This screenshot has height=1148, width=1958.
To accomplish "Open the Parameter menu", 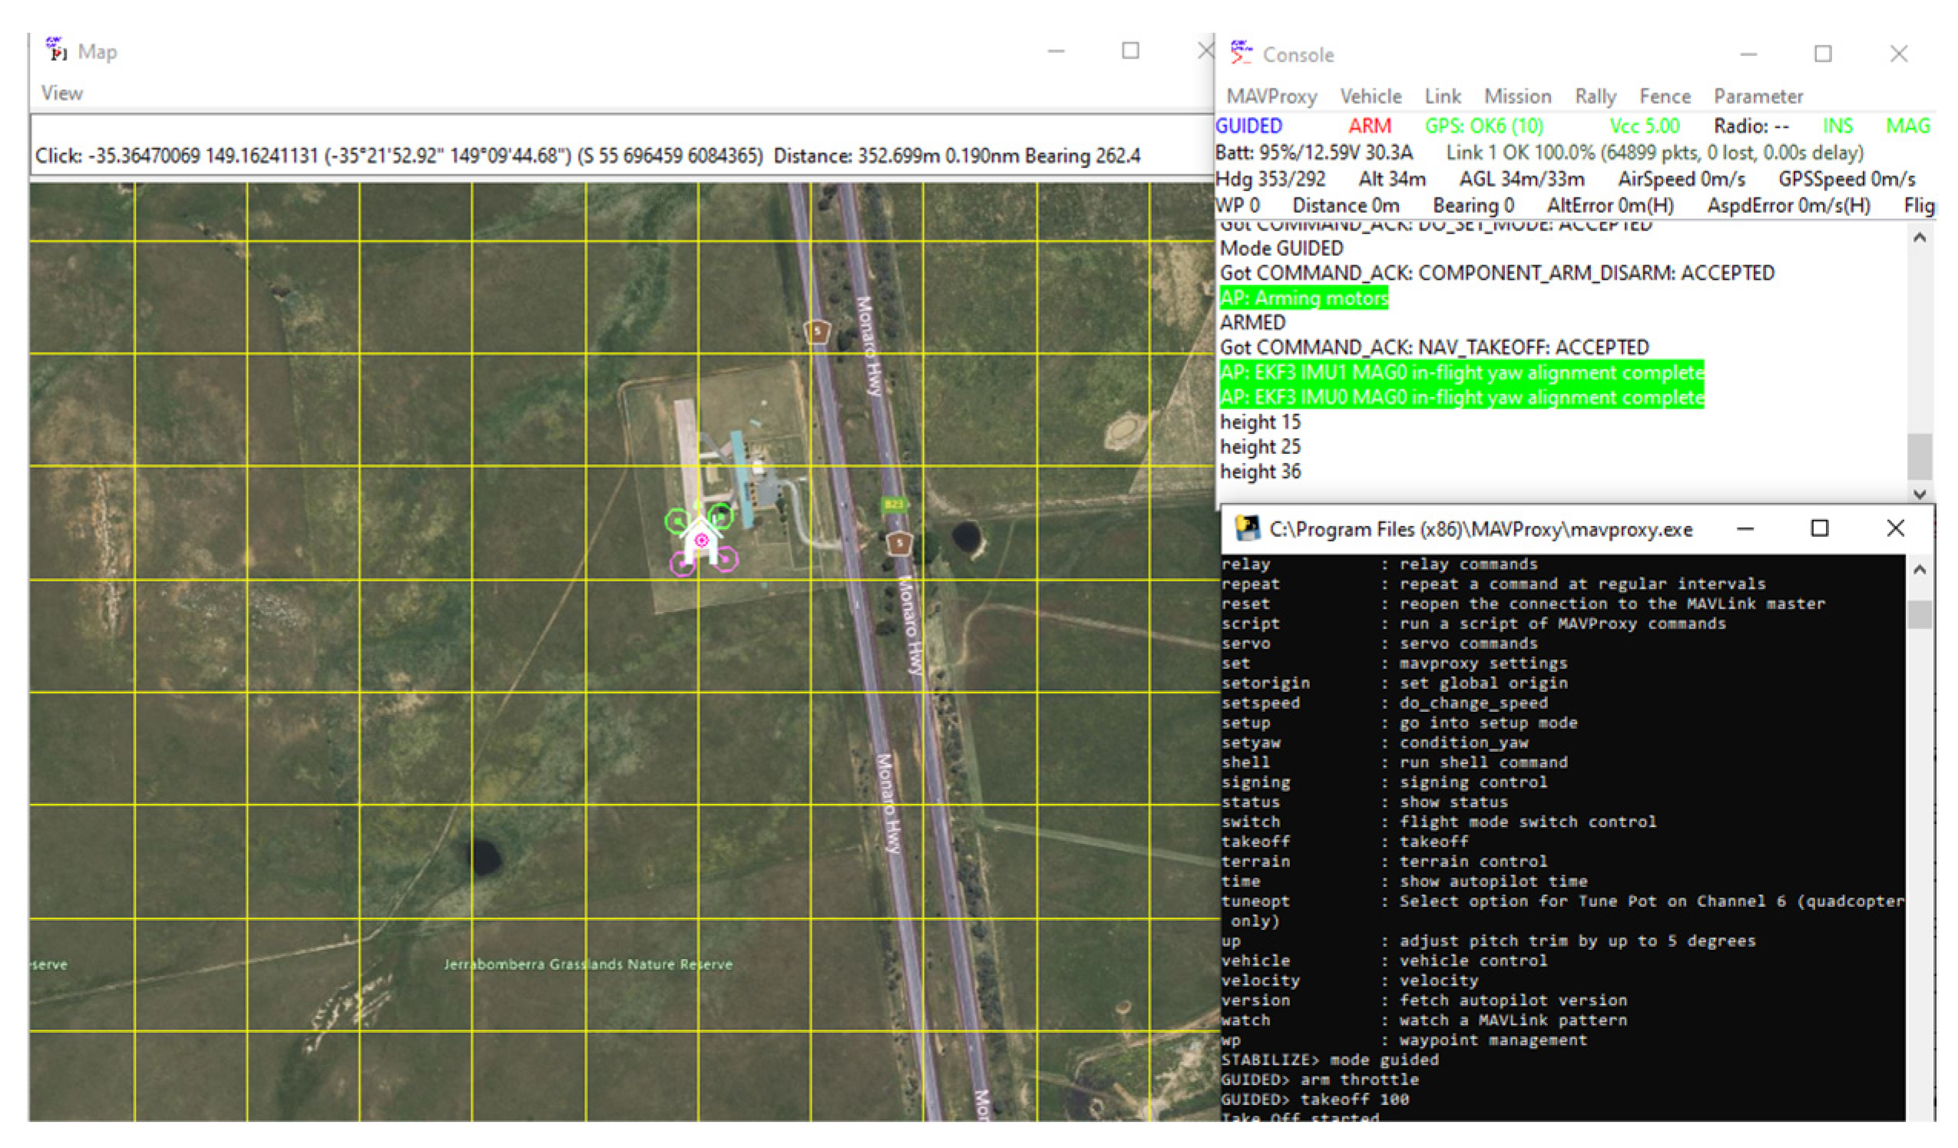I will click(1758, 97).
